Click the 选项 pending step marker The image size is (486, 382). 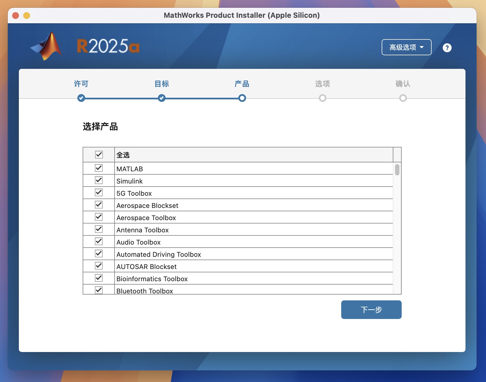pyautogui.click(x=322, y=98)
